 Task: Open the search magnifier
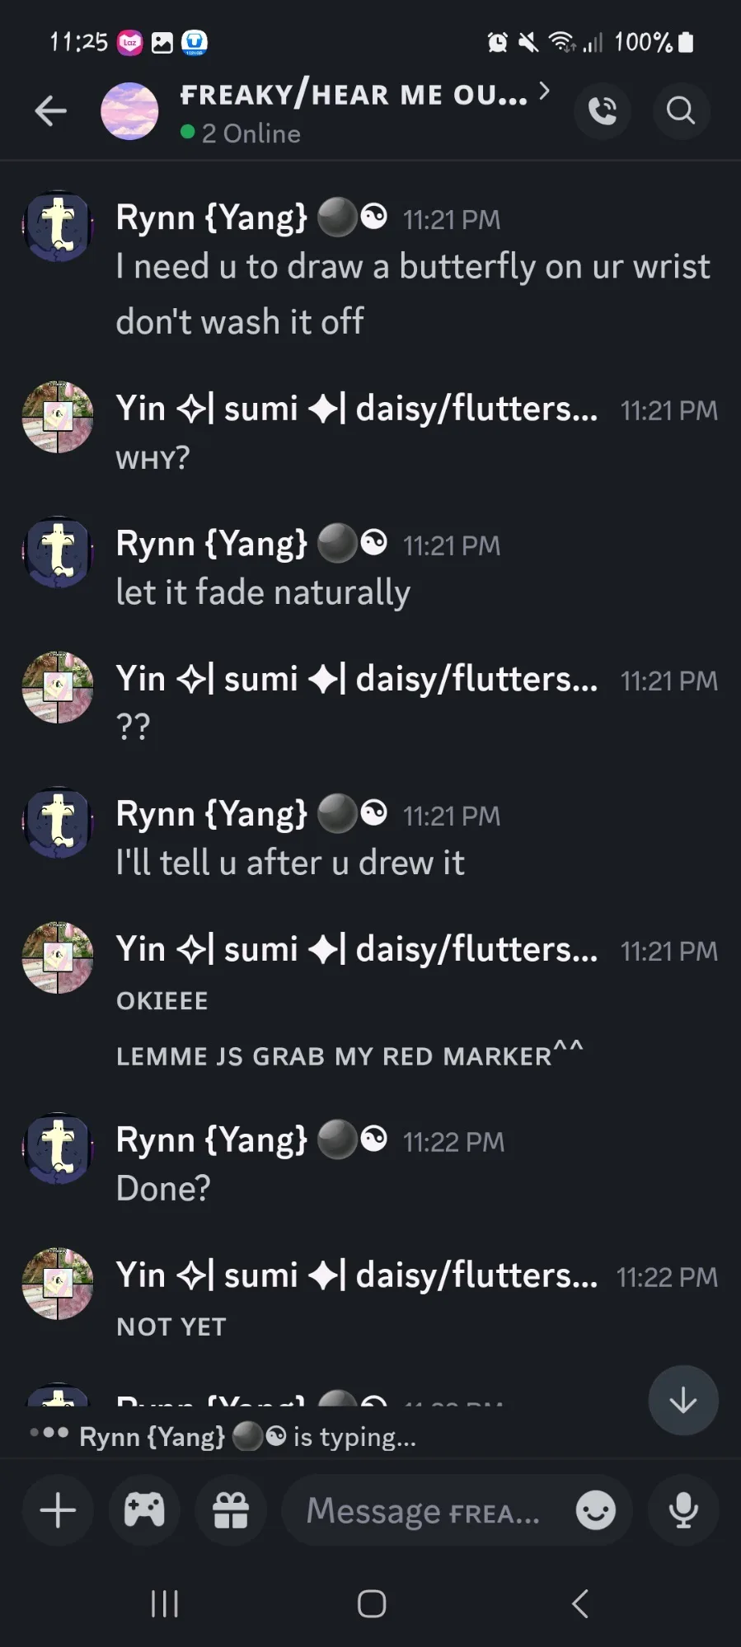tap(681, 110)
